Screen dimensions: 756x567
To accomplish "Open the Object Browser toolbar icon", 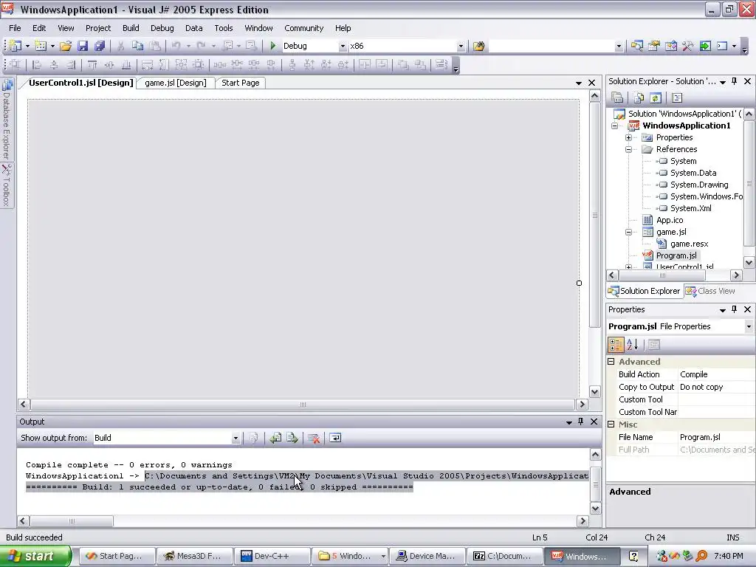I will point(670,46).
